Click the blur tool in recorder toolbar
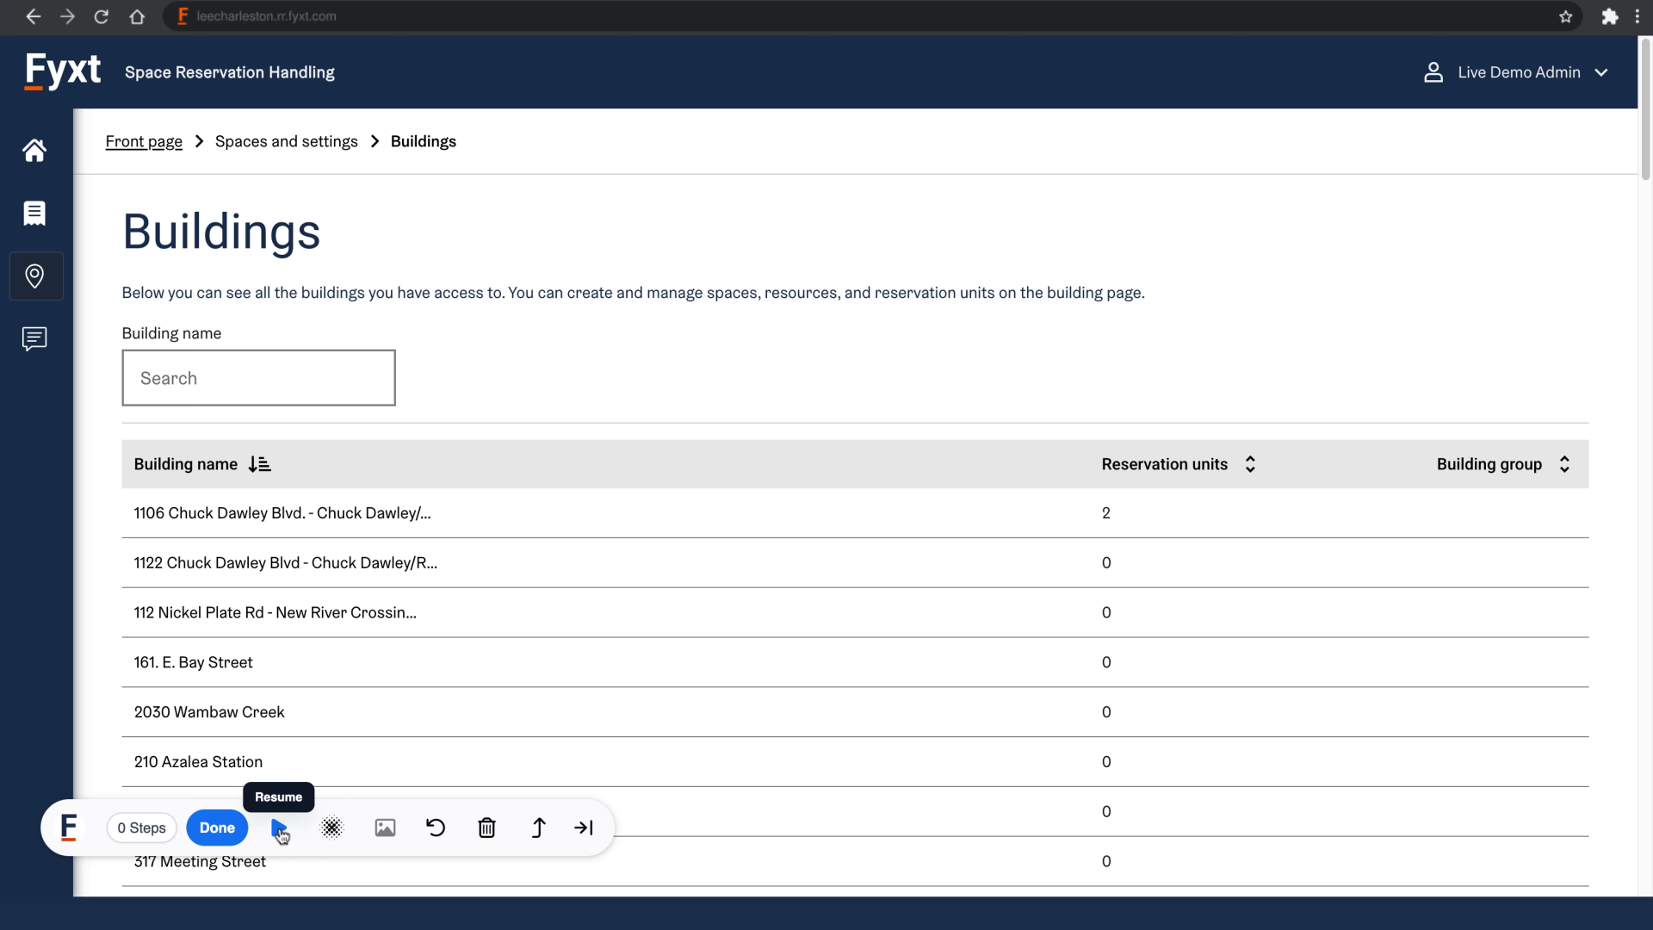 (x=331, y=828)
